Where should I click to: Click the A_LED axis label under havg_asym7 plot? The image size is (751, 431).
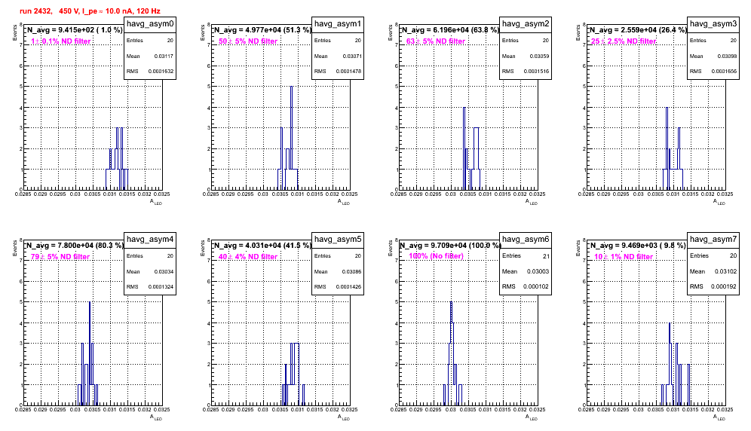click(x=720, y=417)
